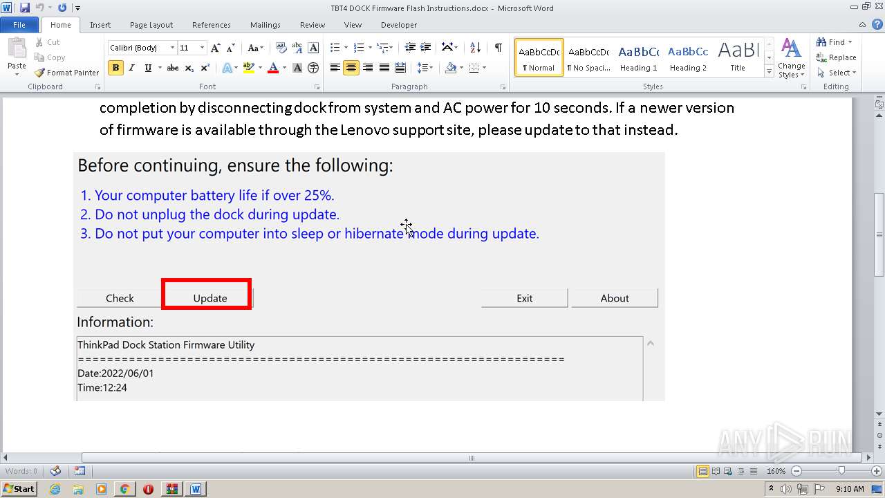Apply the Title style
The width and height of the screenshot is (885, 498).
click(738, 57)
